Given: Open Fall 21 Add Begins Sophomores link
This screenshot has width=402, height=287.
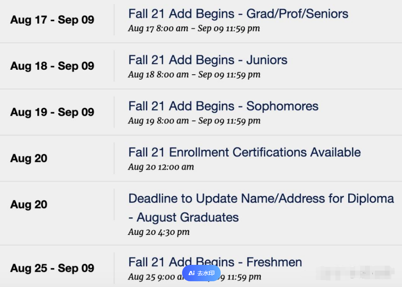Looking at the screenshot, I should tap(223, 107).
